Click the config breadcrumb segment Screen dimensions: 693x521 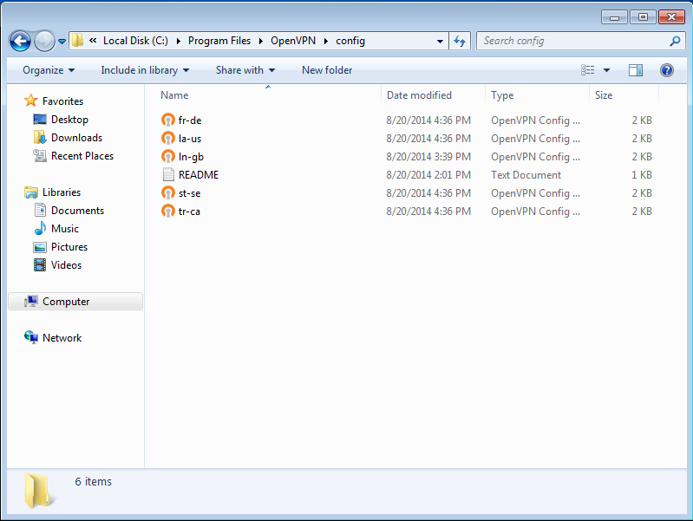(350, 41)
